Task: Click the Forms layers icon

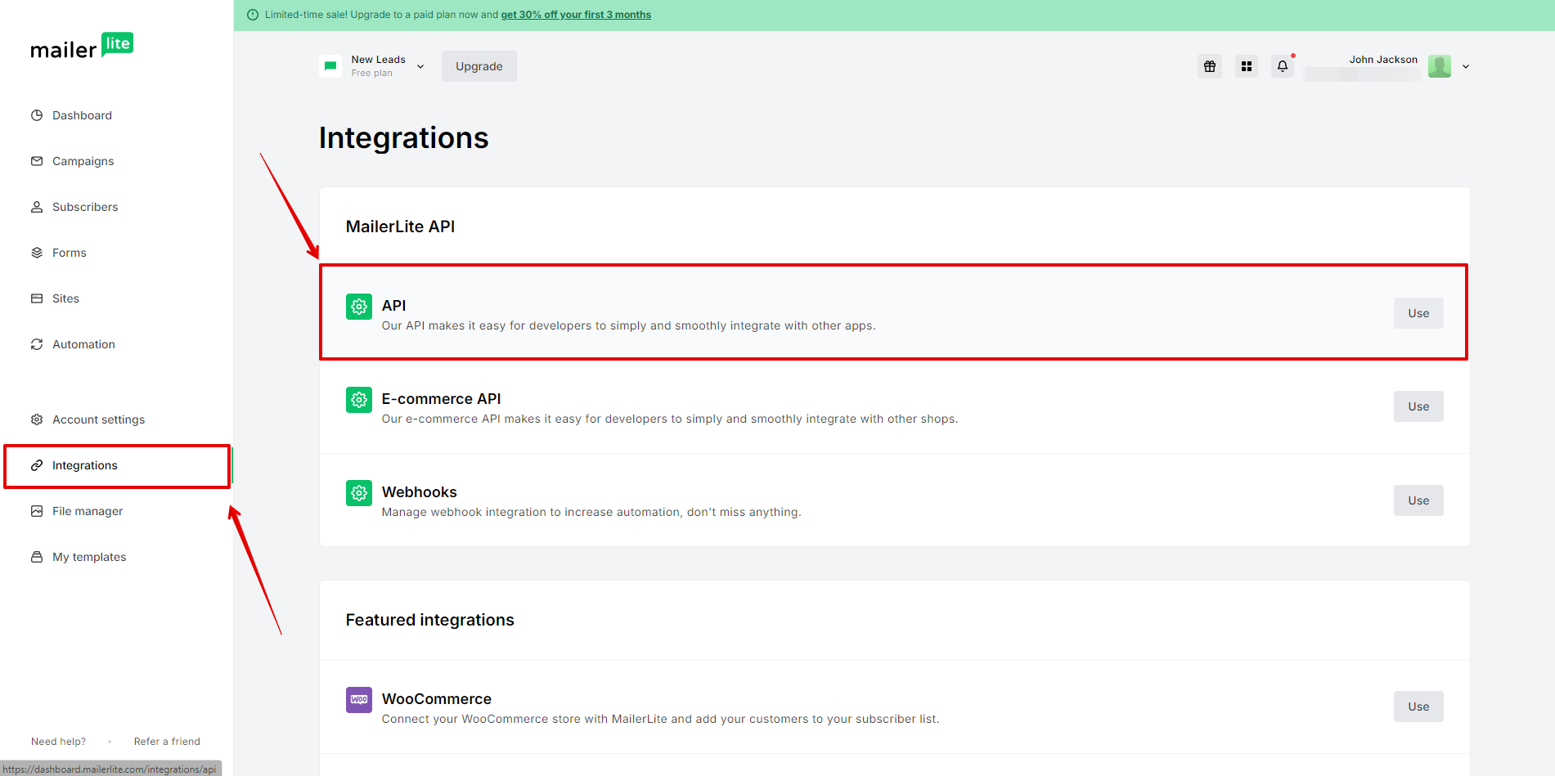Action: (x=37, y=253)
